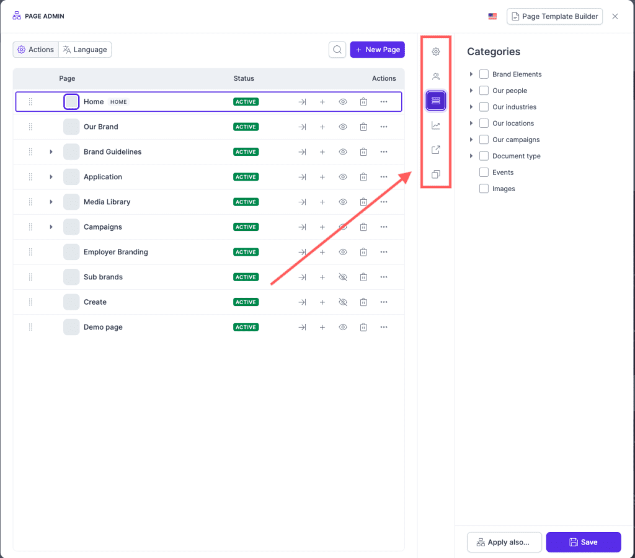Open the settings gear tab in side panel
635x558 pixels.
point(436,52)
